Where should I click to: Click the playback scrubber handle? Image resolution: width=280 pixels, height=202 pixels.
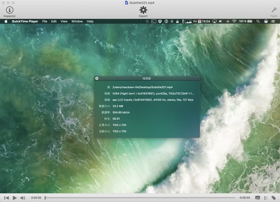tap(45, 198)
